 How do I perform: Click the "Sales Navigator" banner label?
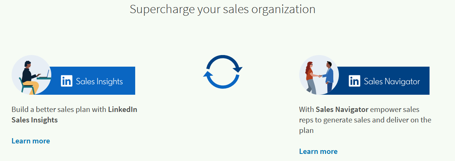click(392, 81)
